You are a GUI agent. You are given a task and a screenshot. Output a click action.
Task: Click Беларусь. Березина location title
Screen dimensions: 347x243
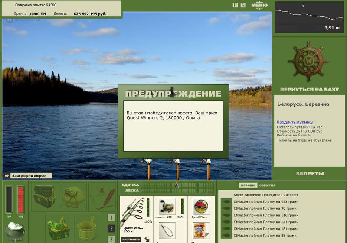click(x=303, y=104)
